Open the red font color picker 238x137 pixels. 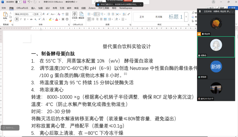60,19
